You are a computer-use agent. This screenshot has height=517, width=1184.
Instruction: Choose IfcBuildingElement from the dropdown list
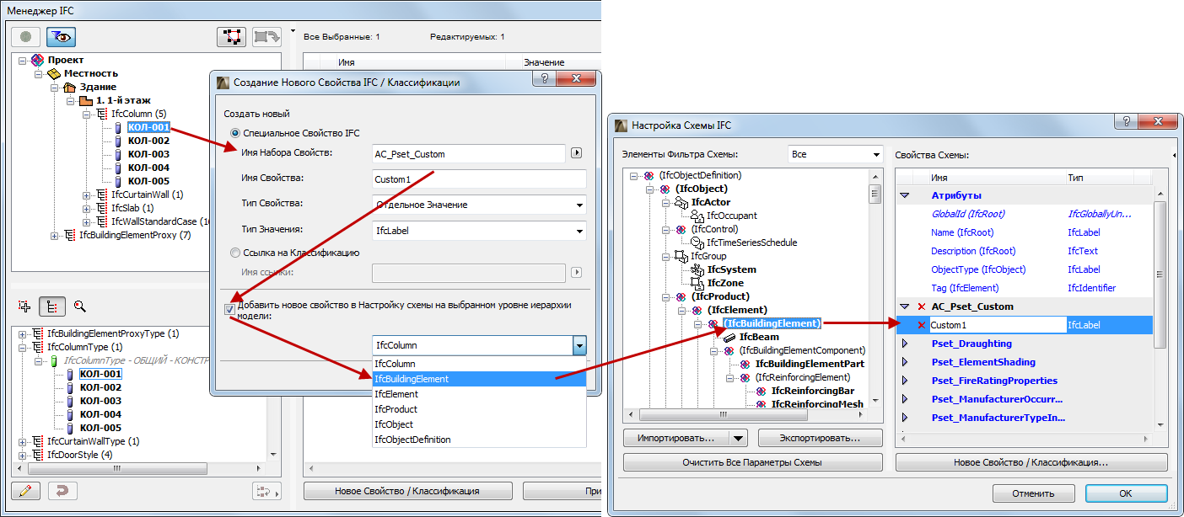[x=479, y=379]
